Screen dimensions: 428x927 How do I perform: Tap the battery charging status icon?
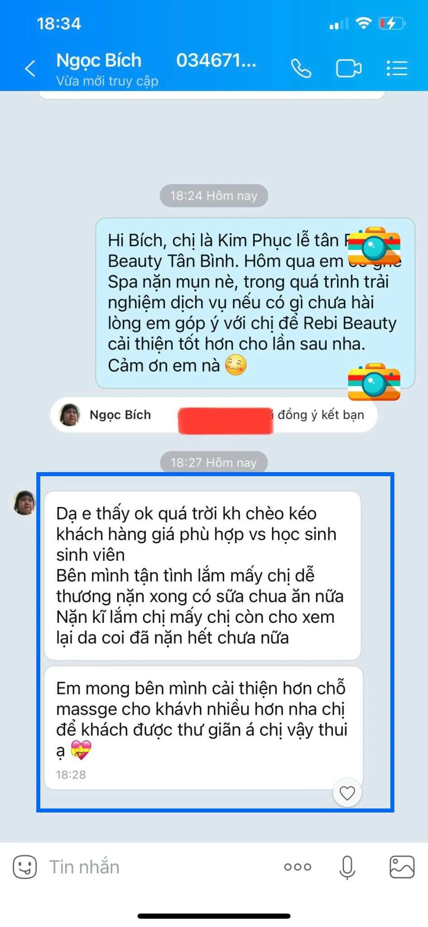point(391,24)
